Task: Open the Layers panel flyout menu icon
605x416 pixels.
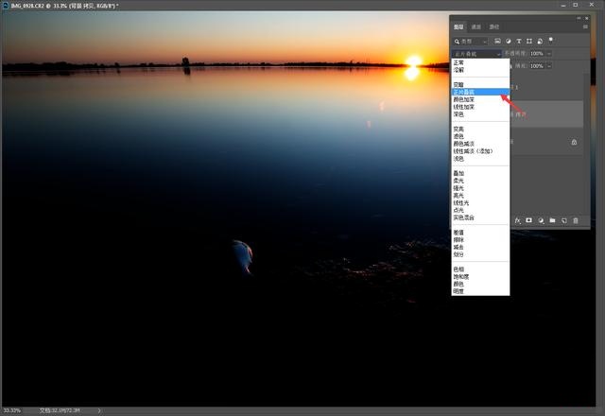Action: 585,26
